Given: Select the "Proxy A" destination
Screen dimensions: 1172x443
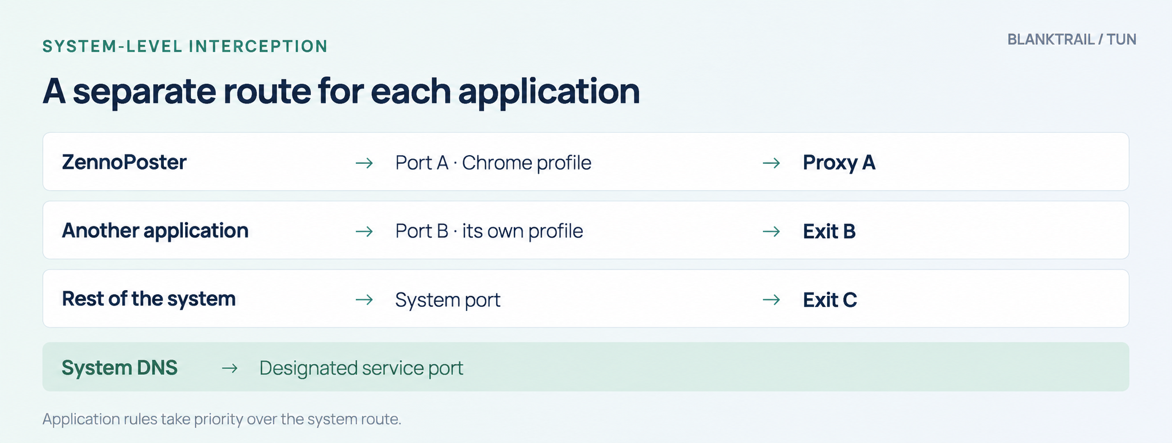Looking at the screenshot, I should [839, 163].
